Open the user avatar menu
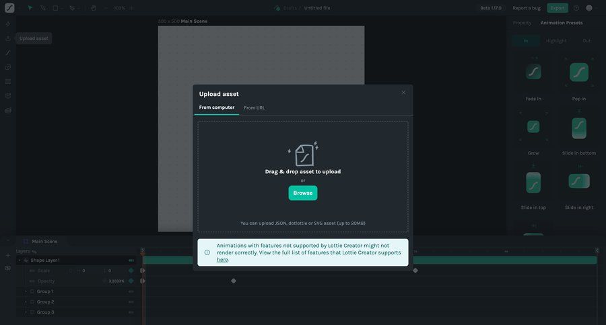Screen dimensions: 606x325 tap(589, 8)
